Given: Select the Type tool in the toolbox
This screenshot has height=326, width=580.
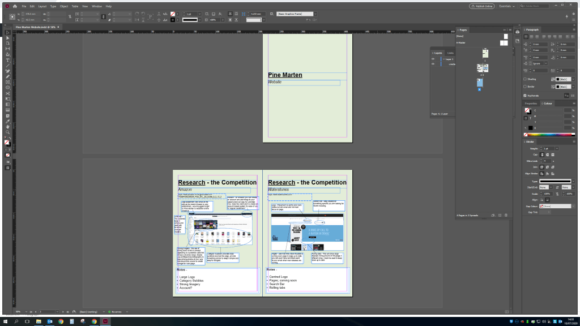Looking at the screenshot, I should [8, 60].
